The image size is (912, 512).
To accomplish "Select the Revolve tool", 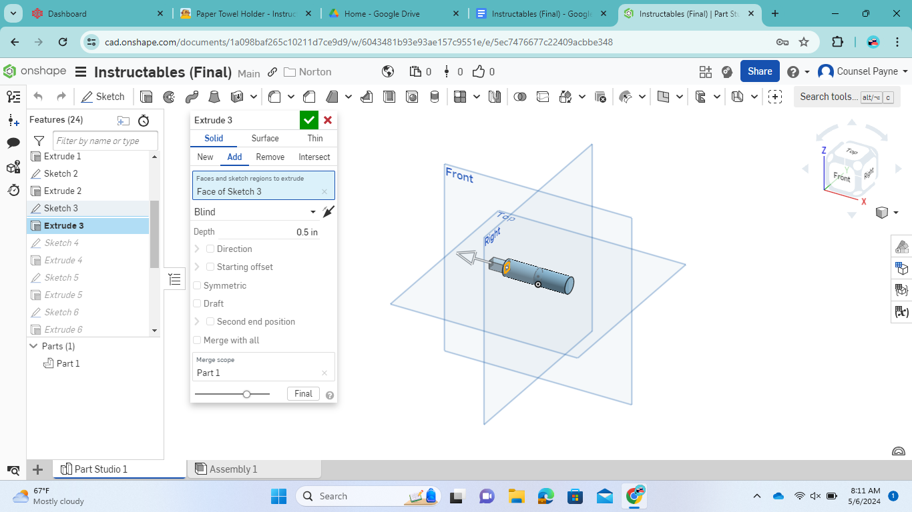I will pos(169,97).
